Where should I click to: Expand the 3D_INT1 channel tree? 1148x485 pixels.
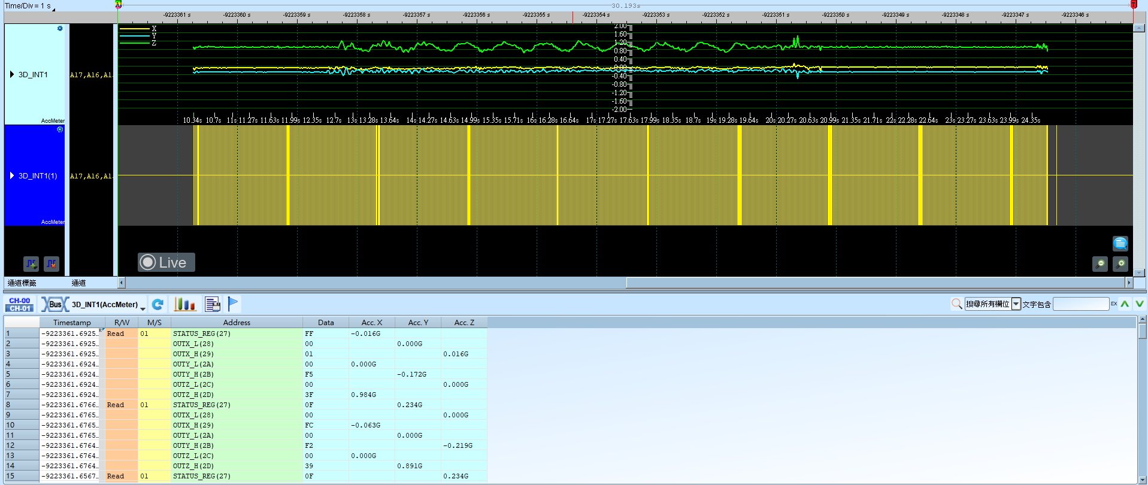(x=12, y=75)
